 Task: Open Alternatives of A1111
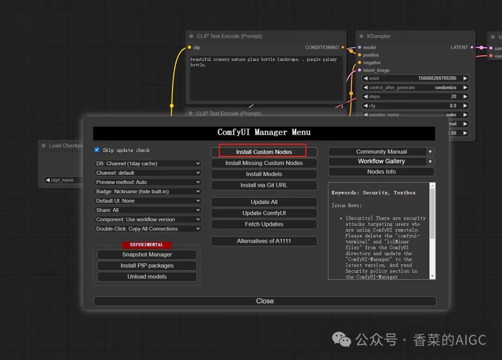pos(264,241)
